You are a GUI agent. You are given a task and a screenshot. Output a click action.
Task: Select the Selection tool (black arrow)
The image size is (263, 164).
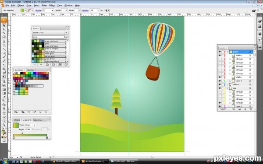[x=4, y=25]
